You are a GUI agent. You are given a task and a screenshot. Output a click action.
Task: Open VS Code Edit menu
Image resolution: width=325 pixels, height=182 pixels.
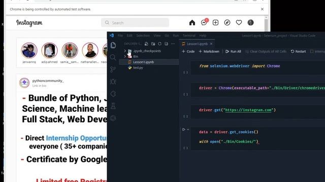pyautogui.click(x=129, y=35)
